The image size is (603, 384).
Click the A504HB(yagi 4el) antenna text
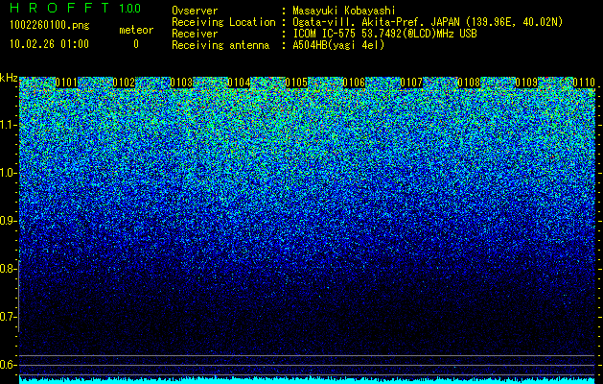click(338, 45)
